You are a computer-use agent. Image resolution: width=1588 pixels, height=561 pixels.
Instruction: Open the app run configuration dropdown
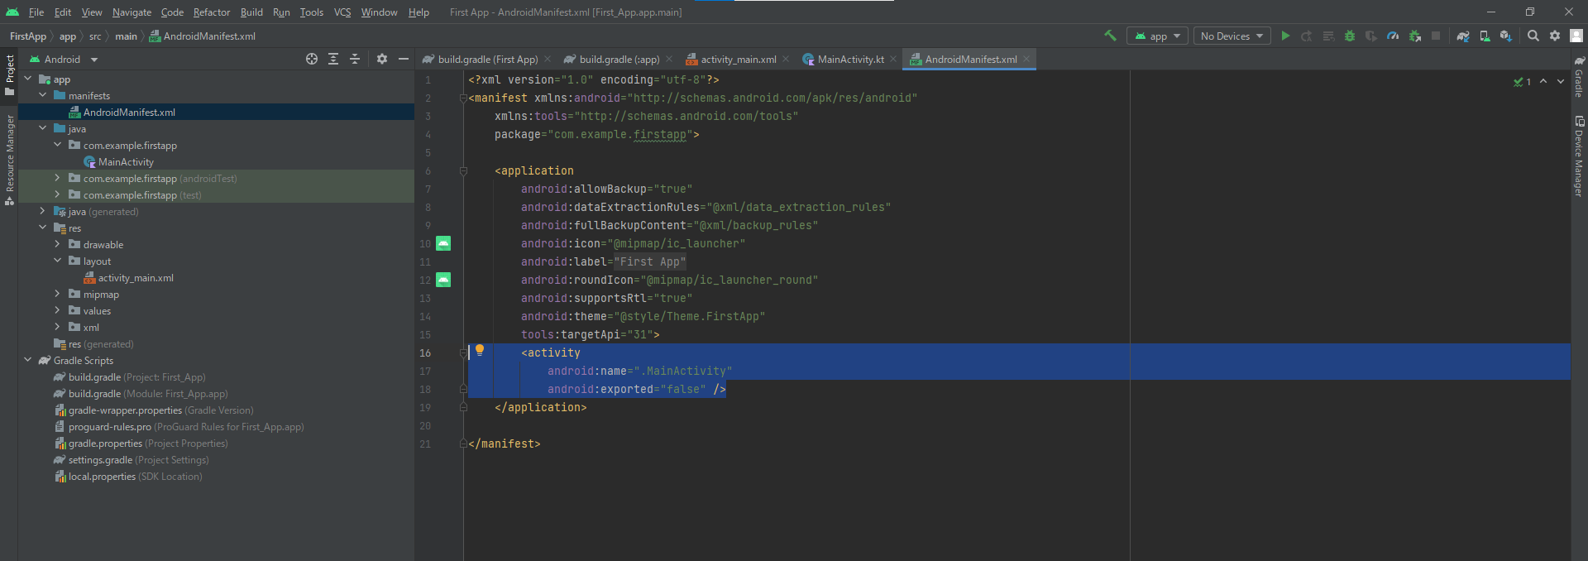[1157, 36]
